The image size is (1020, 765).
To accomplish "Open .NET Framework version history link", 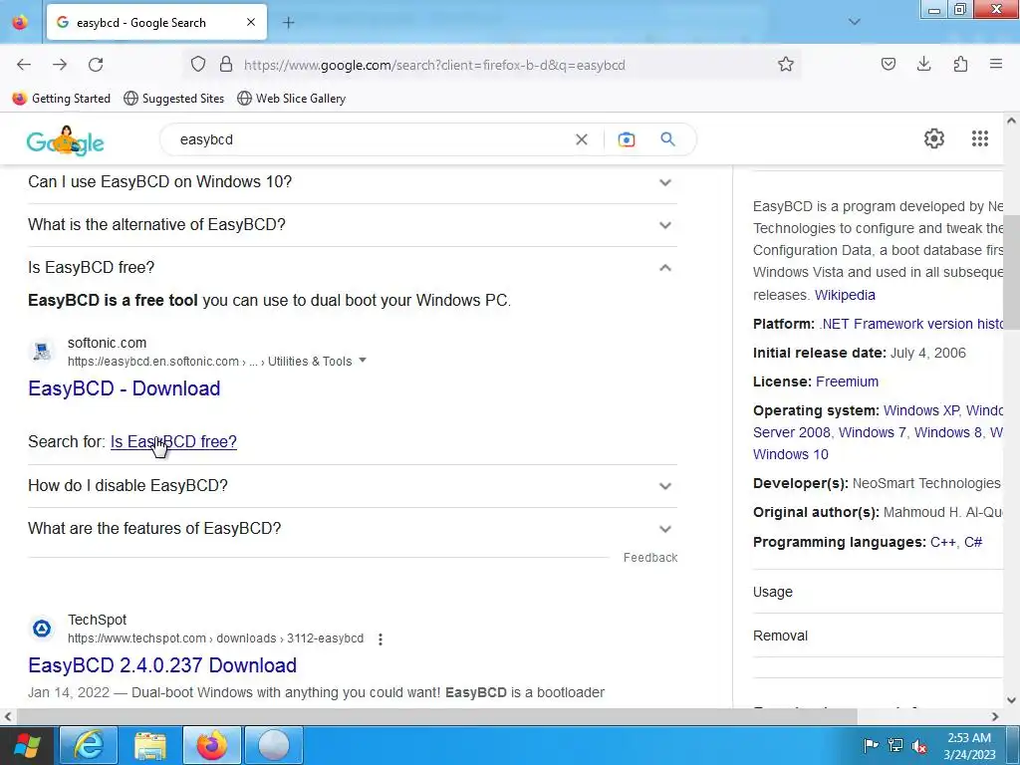I will (x=910, y=324).
